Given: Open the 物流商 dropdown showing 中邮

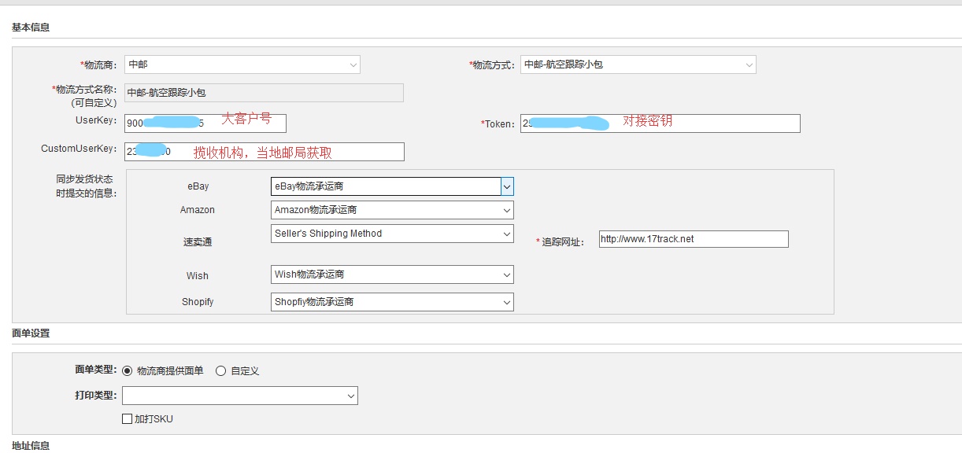Looking at the screenshot, I should click(242, 64).
